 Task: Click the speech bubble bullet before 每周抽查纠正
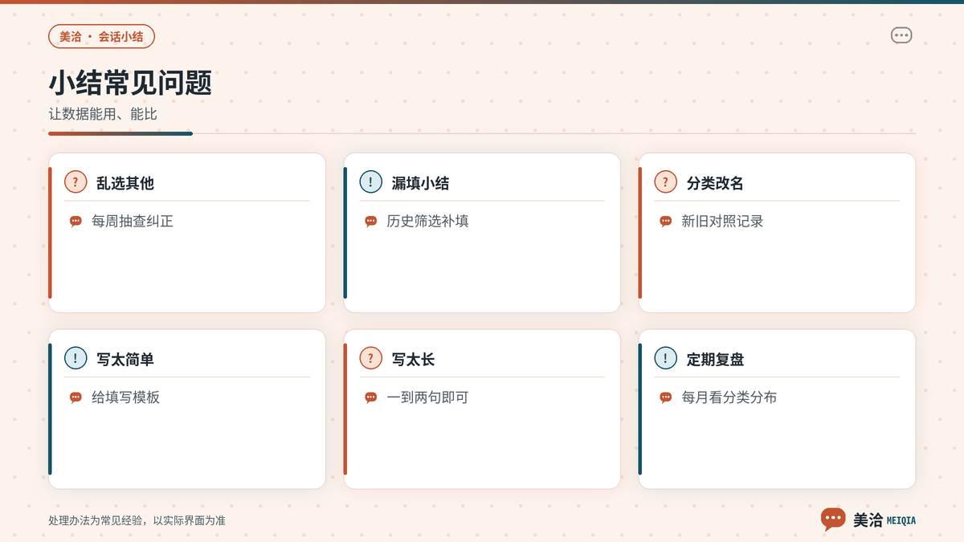76,222
